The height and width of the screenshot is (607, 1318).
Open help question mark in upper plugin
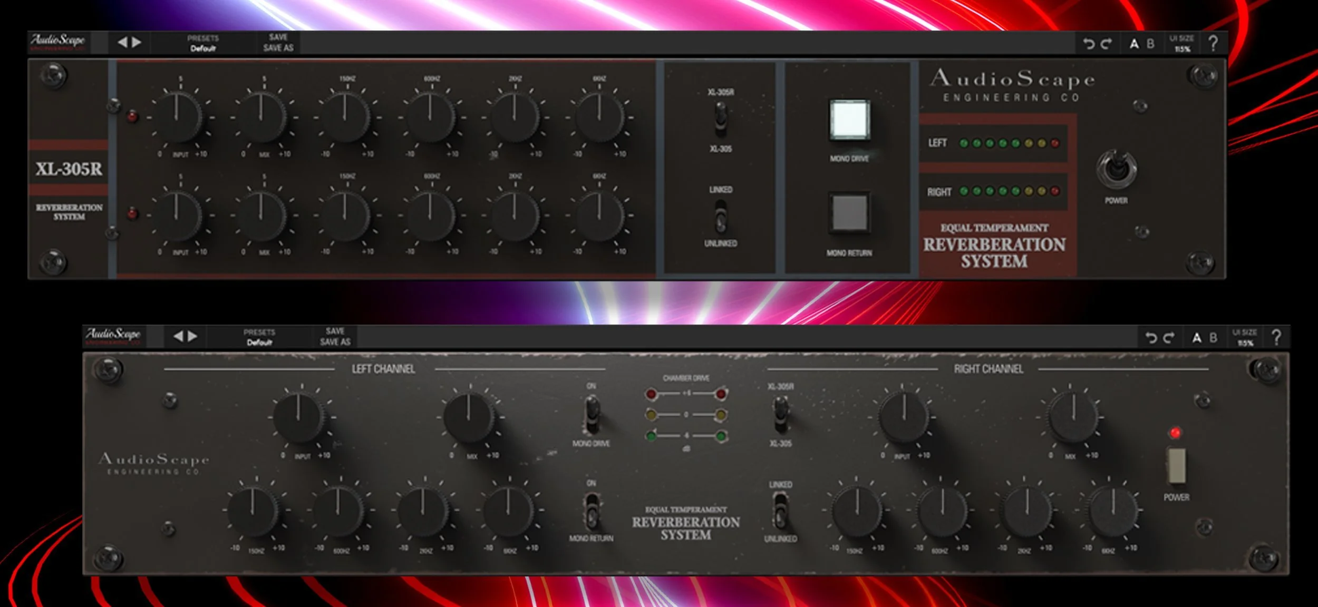click(1213, 43)
